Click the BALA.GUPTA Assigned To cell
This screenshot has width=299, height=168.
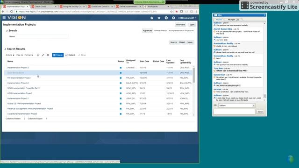click(132, 83)
